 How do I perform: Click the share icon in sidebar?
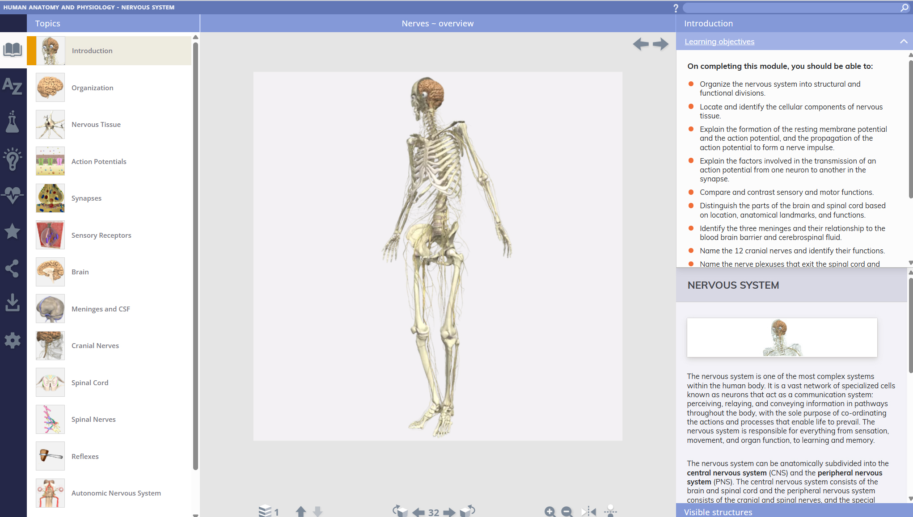13,268
